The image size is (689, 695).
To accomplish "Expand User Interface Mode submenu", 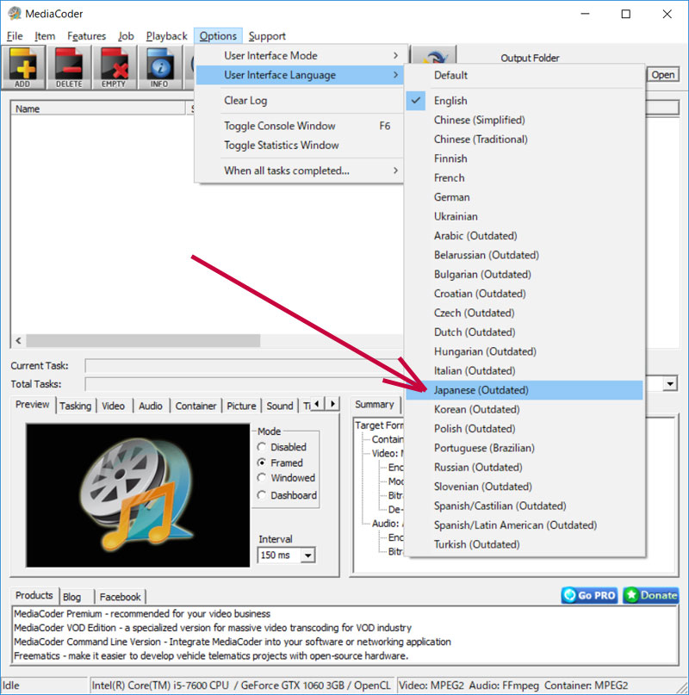I will pos(299,55).
